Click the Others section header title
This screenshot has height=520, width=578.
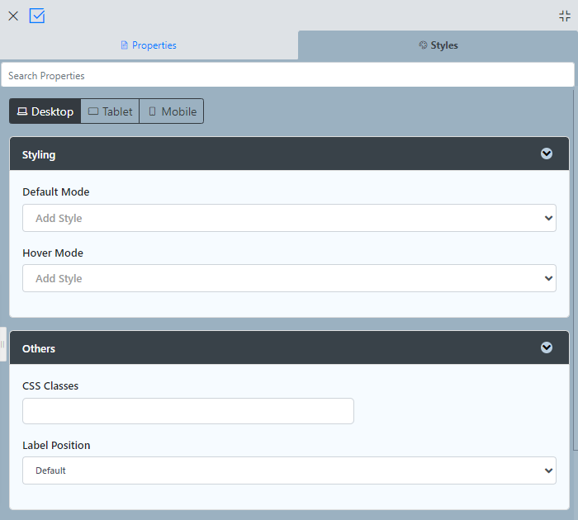39,348
